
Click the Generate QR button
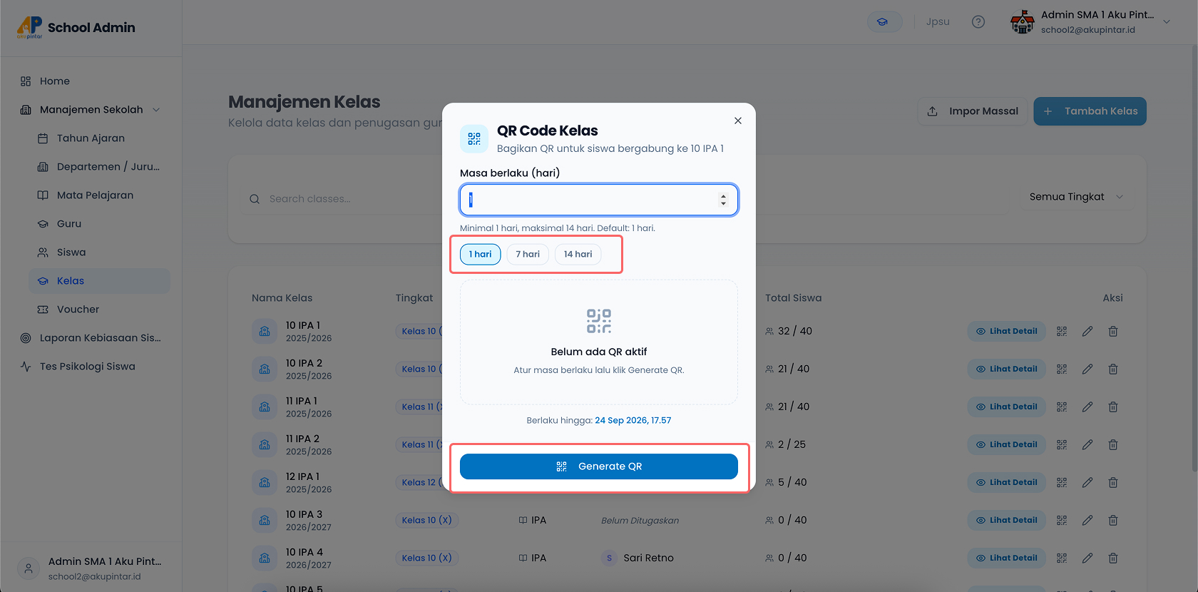pos(599,466)
